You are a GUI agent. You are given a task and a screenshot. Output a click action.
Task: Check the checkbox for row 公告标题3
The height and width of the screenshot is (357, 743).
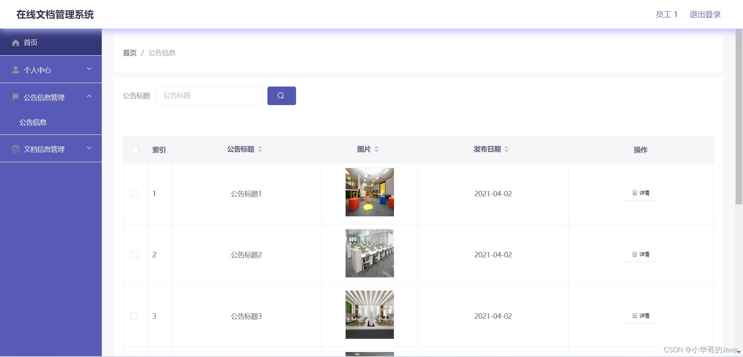click(134, 316)
